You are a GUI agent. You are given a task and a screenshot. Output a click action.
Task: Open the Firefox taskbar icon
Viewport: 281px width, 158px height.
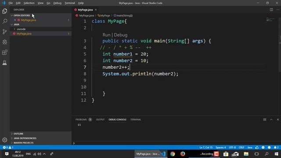(183, 154)
